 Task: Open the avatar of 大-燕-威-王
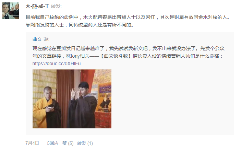pyautogui.click(x=11, y=11)
